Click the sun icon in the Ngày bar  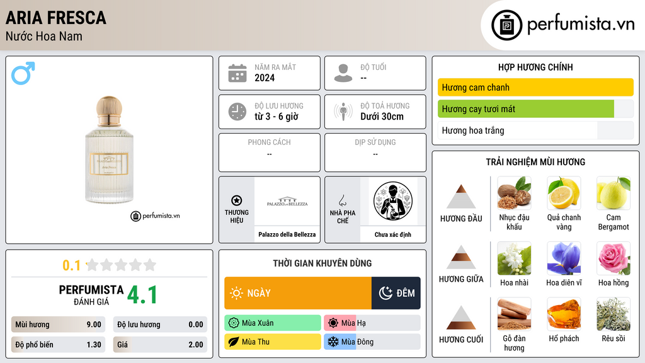click(x=236, y=293)
